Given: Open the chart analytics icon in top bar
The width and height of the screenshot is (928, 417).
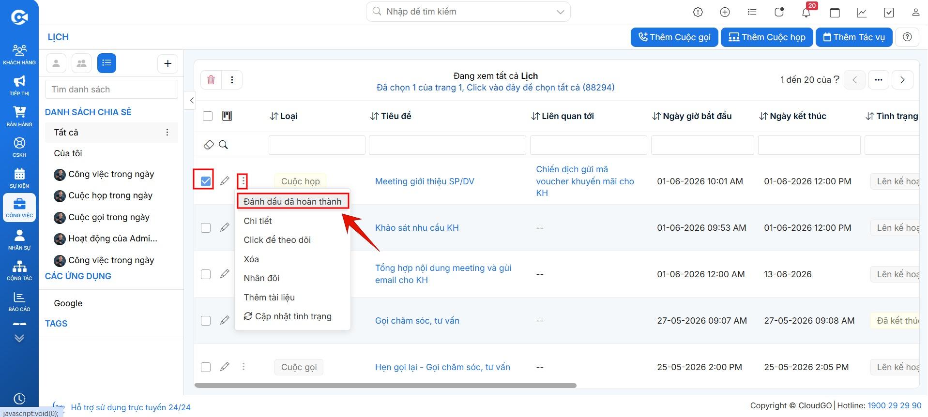Looking at the screenshot, I should coord(862,12).
